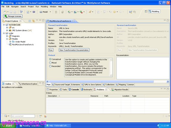Screen dimensions: 171x128
Task: Switch to the Source and Target tab
Action: [x=61, y=85]
